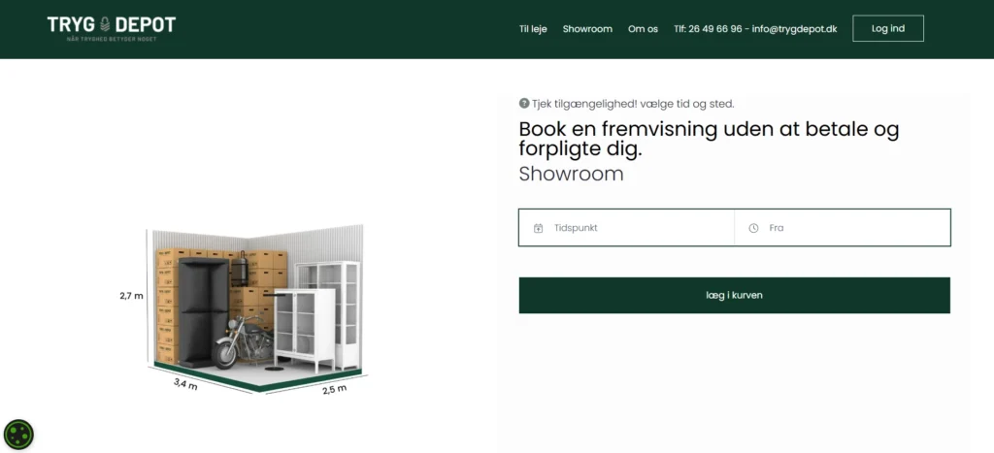994x453 pixels.
Task: Click the Log ind button
Action: (888, 28)
